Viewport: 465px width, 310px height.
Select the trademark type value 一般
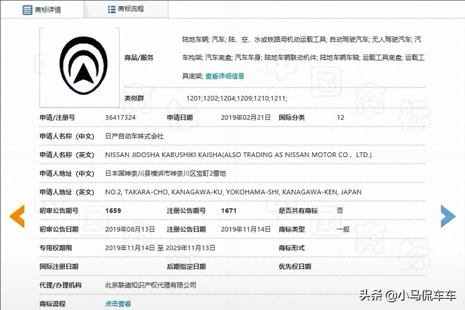point(343,229)
